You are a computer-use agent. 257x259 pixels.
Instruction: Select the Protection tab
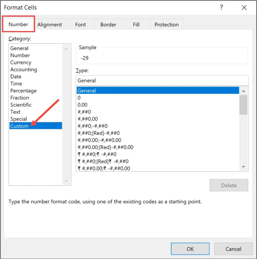pyautogui.click(x=167, y=25)
